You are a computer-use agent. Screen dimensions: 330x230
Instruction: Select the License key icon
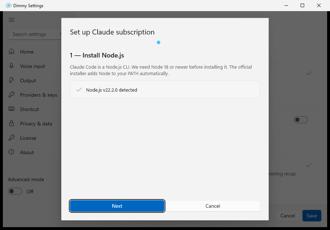pyautogui.click(x=11, y=138)
